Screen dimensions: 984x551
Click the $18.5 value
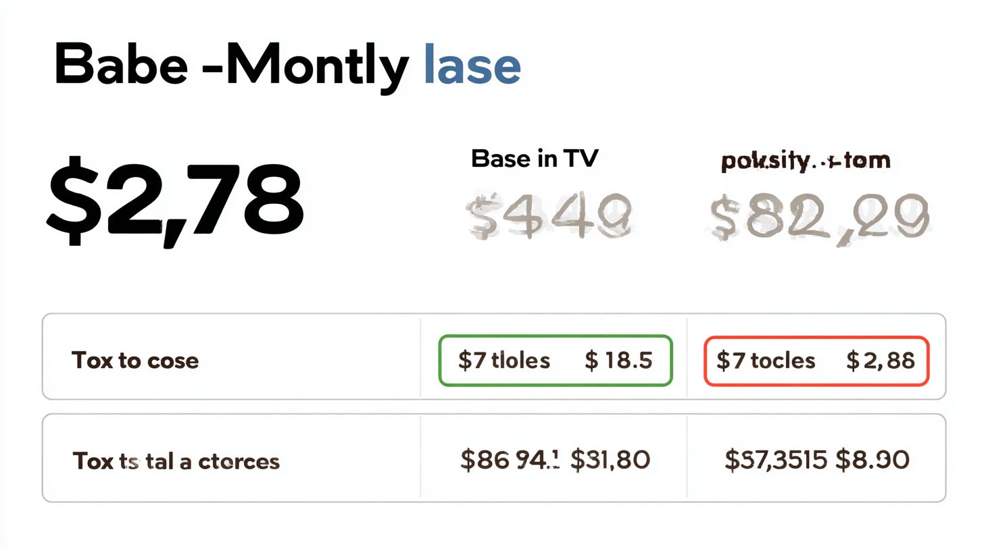pos(618,361)
